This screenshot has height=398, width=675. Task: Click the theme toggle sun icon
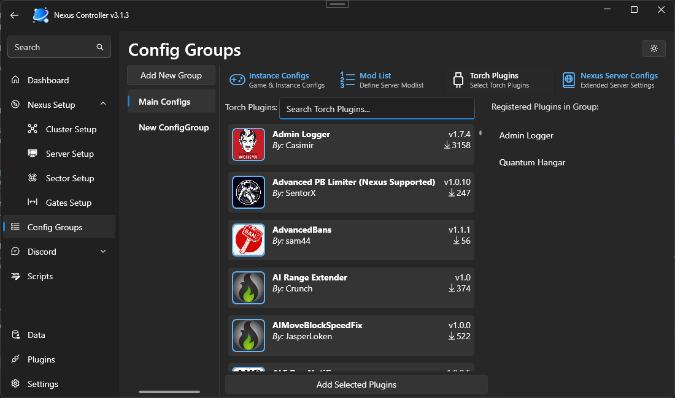(654, 48)
